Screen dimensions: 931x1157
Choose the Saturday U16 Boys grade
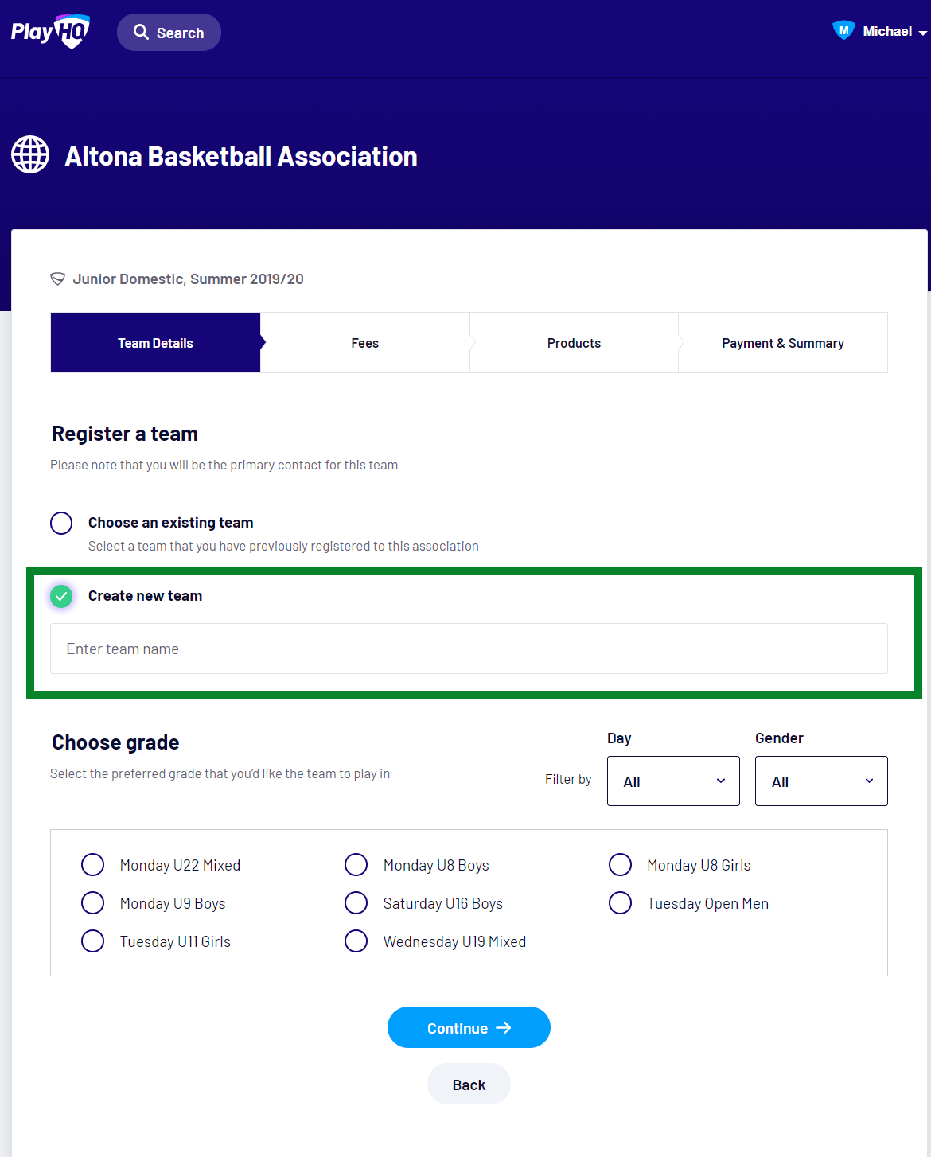point(356,903)
